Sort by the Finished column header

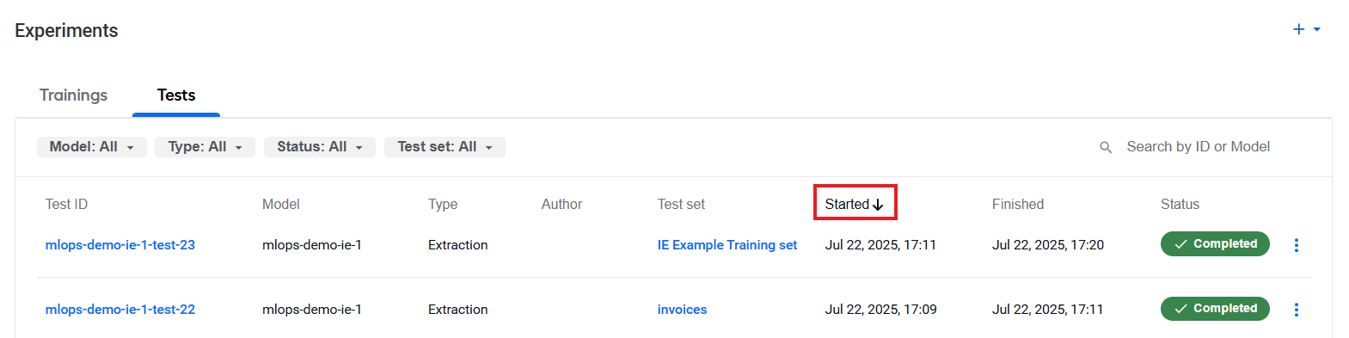(x=1018, y=205)
